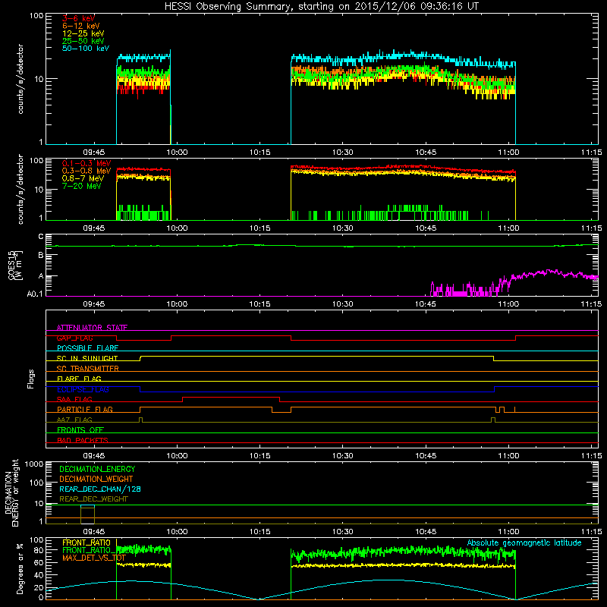Screen dimensions: 607x607
Task: Select 10:45 tick under the Flags panel
Action: [x=426, y=456]
